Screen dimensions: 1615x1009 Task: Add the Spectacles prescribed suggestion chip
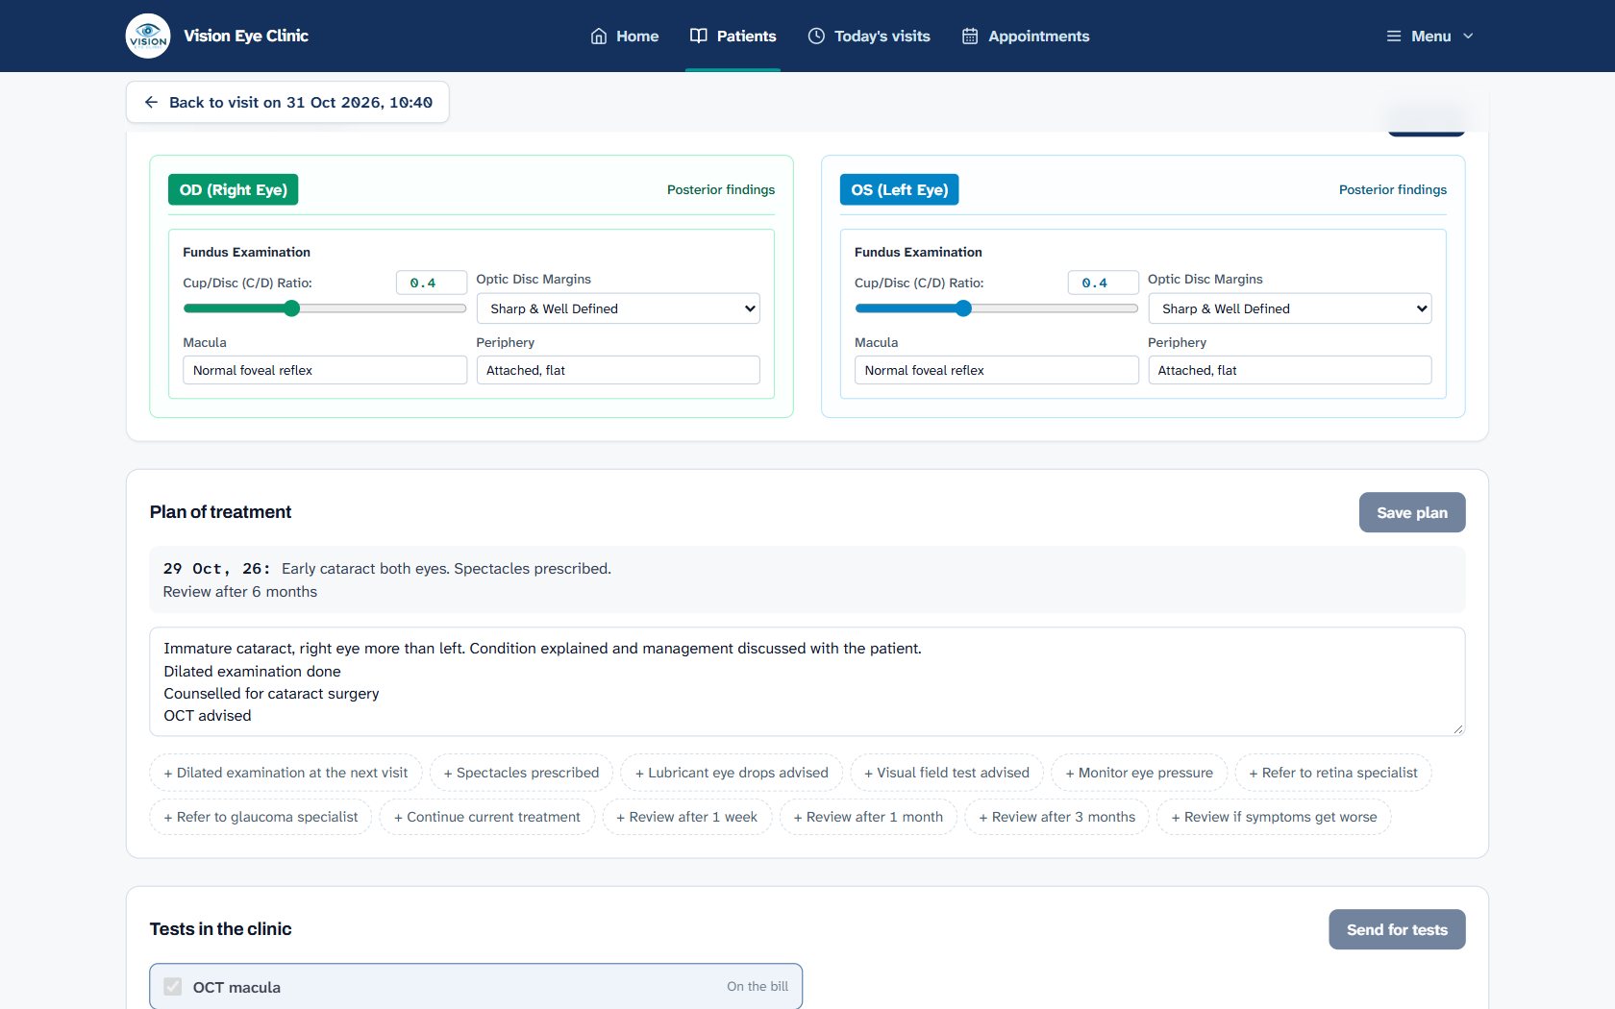pyautogui.click(x=521, y=773)
